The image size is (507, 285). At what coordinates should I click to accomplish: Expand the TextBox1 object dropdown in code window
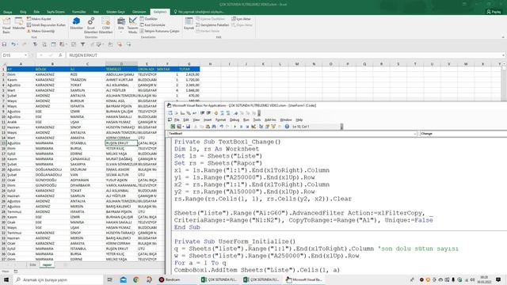(x=415, y=134)
